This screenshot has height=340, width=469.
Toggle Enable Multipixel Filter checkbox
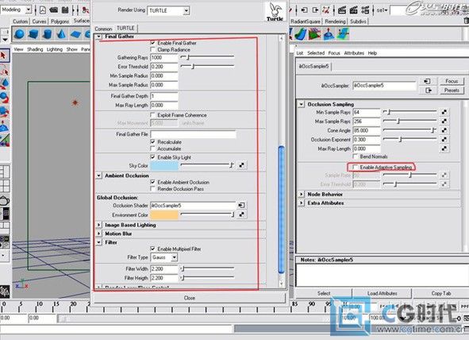pos(152,249)
